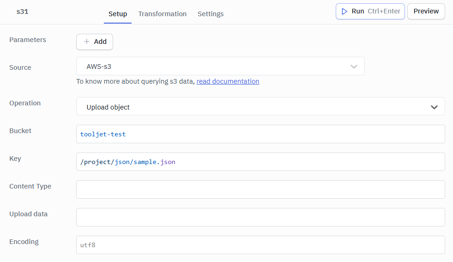
Task: Add a new parameter
Action: coord(95,42)
